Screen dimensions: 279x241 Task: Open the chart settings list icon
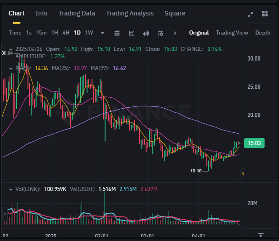tap(161, 33)
